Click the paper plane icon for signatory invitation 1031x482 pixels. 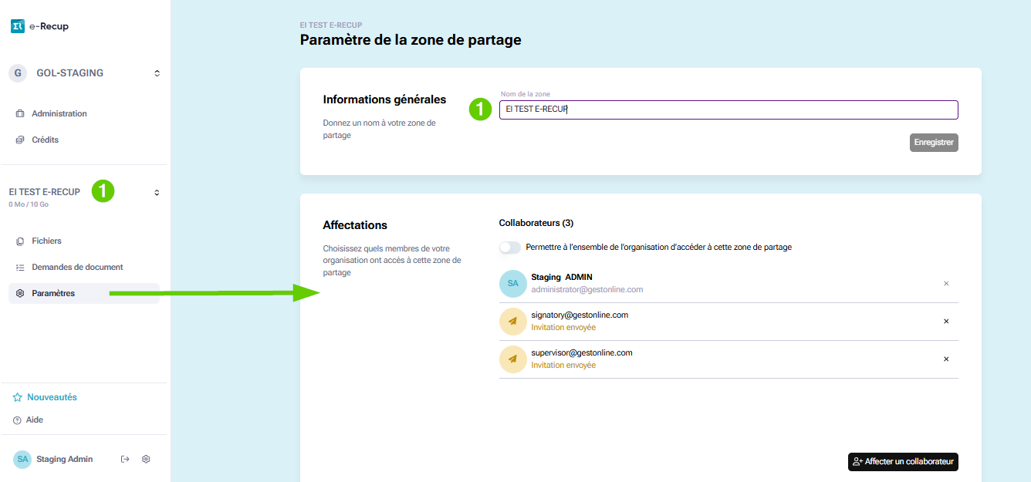click(512, 322)
